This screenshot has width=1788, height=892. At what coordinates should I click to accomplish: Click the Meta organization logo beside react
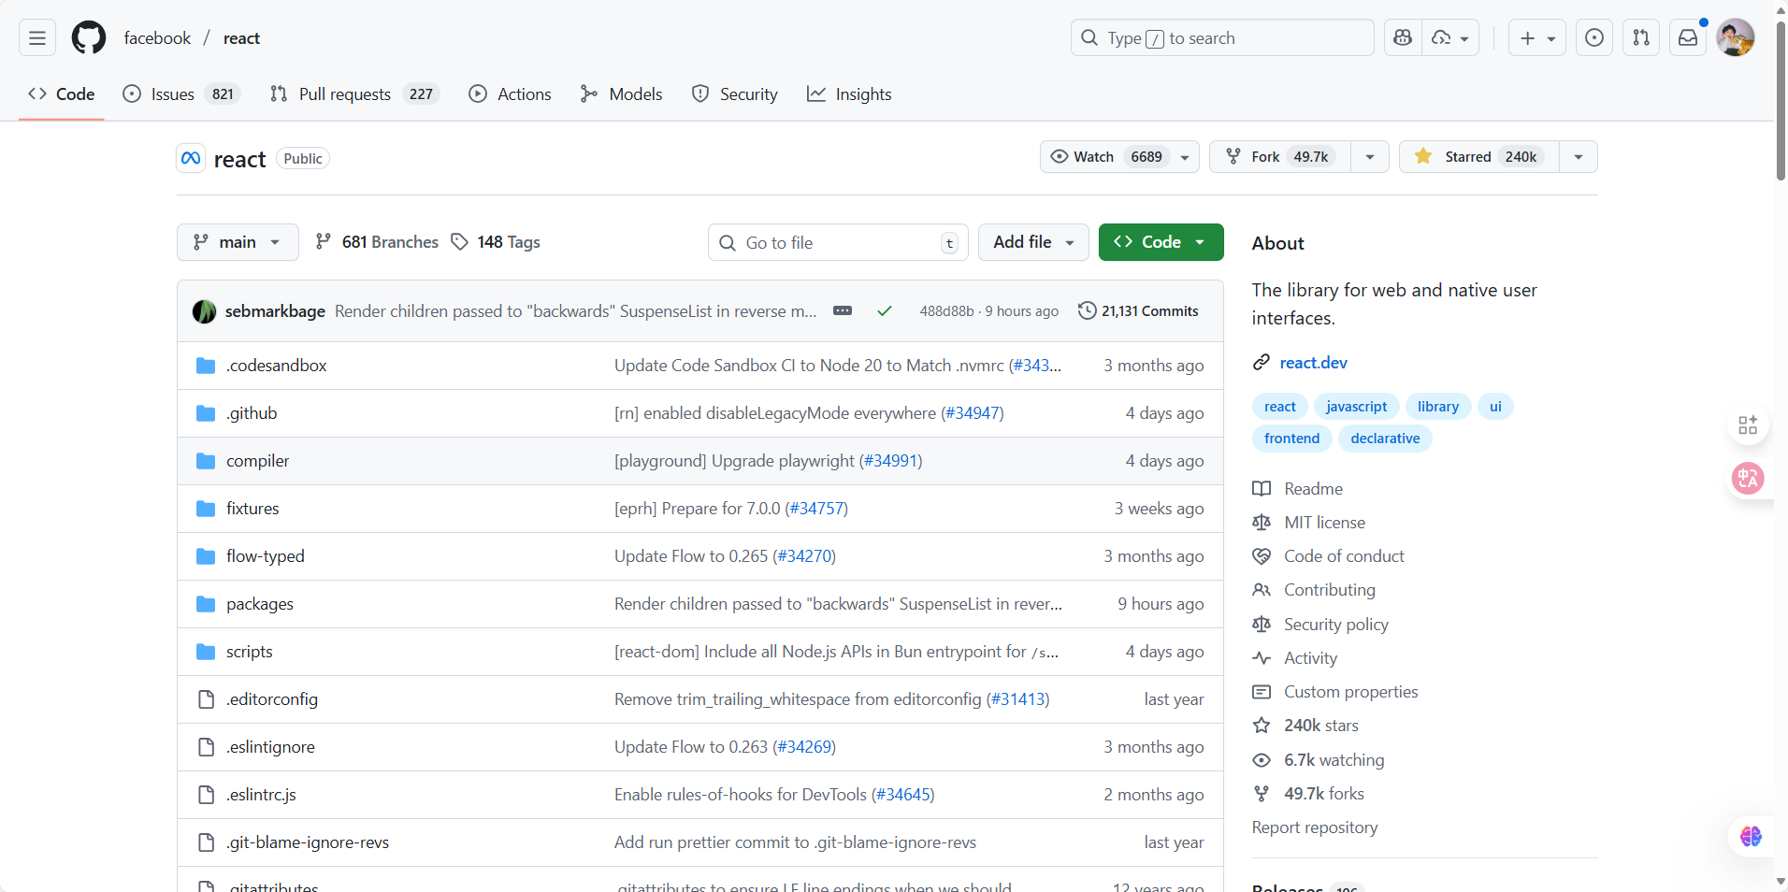pyautogui.click(x=191, y=158)
